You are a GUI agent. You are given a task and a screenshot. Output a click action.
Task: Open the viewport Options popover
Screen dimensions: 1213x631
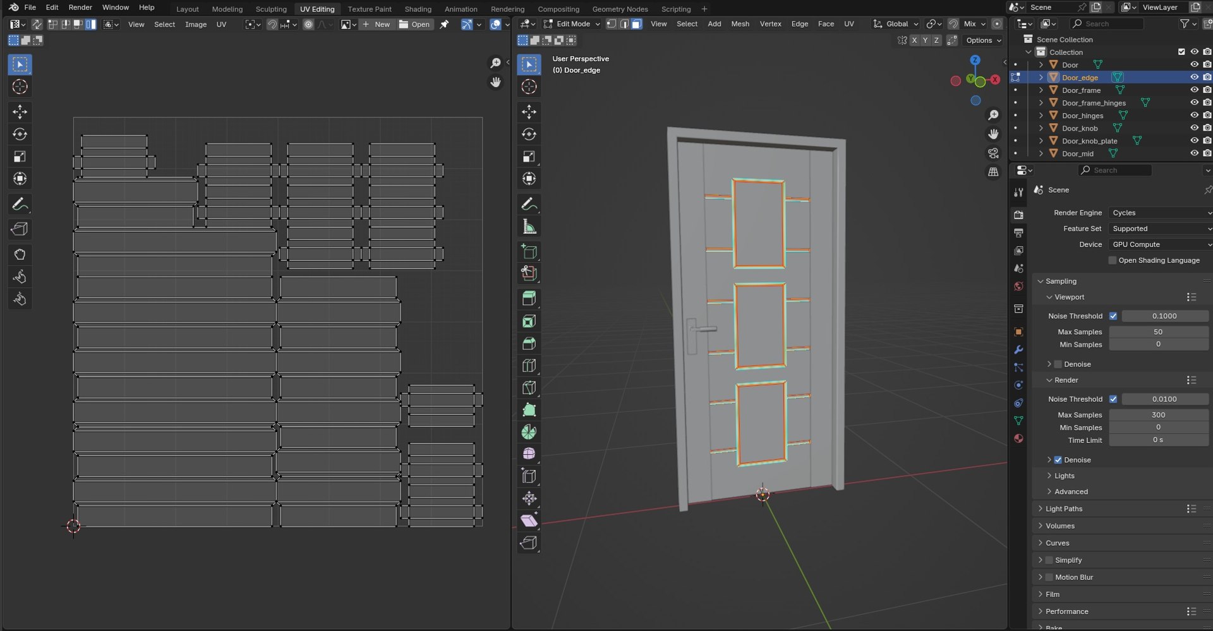point(984,40)
